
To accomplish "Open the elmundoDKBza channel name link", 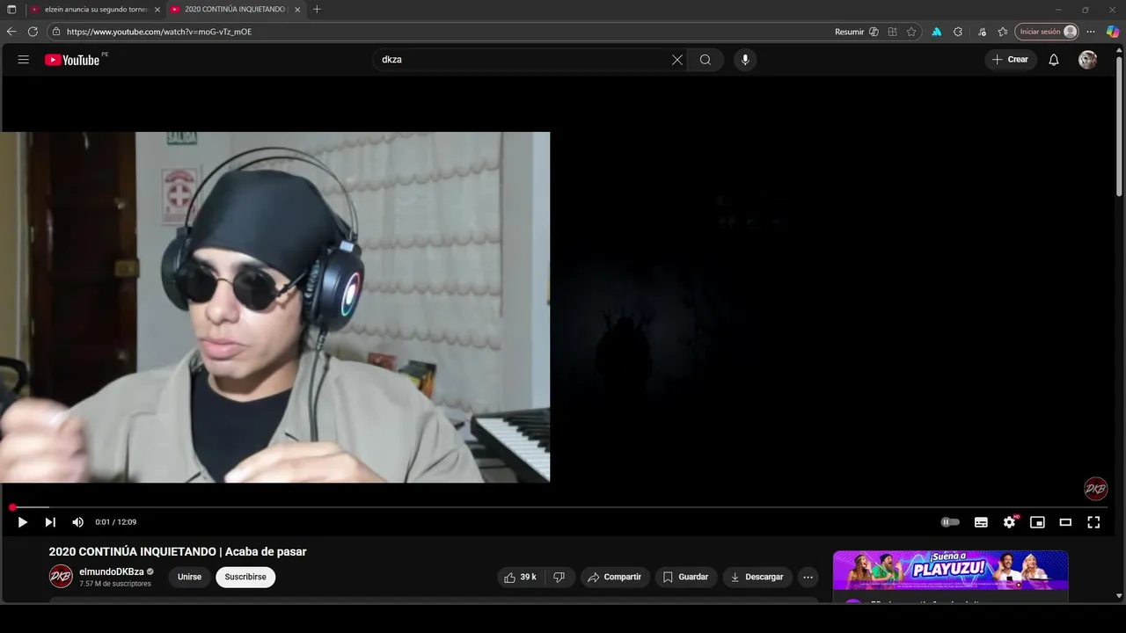I will coord(112,571).
